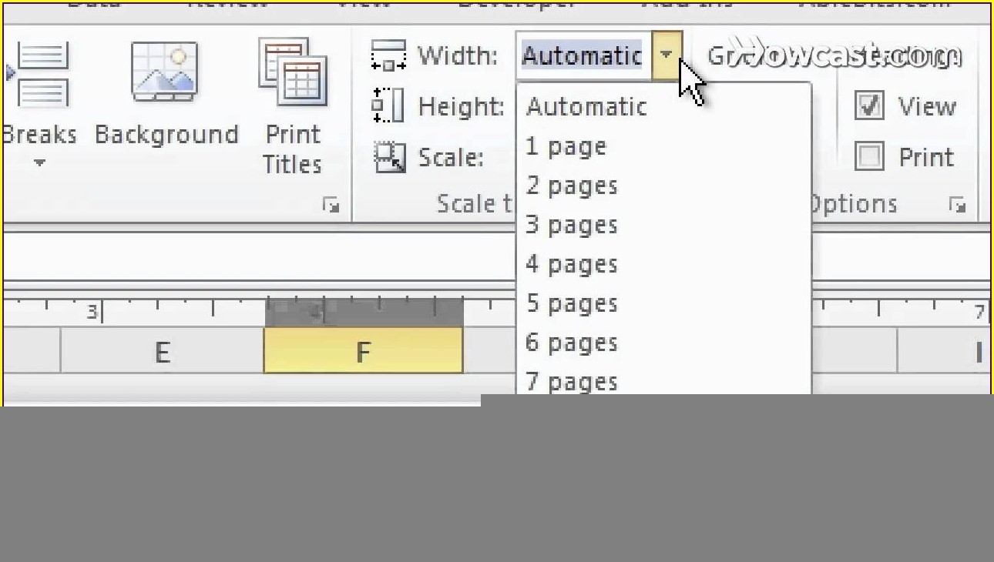Expand the Breaks dropdown arrow

[x=40, y=162]
